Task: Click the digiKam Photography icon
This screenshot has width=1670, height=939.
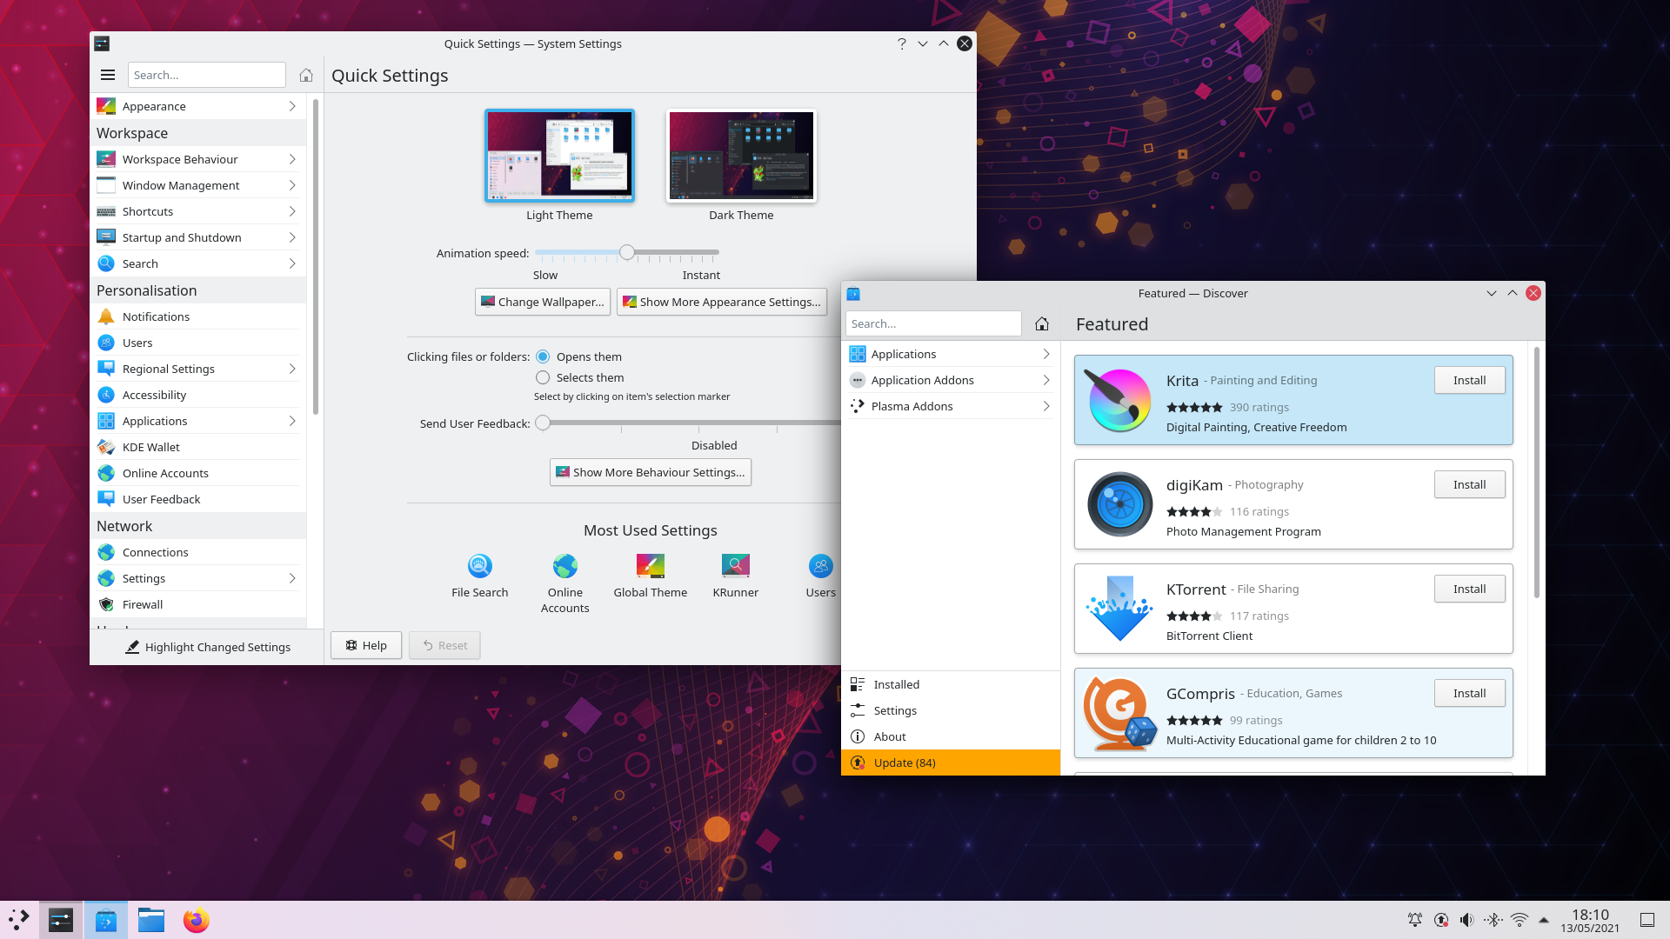Action: tap(1119, 503)
